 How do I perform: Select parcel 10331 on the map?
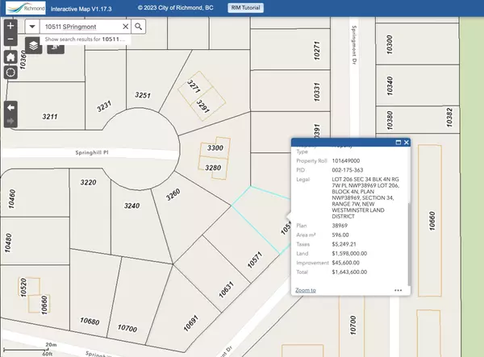pyautogui.click(x=316, y=92)
